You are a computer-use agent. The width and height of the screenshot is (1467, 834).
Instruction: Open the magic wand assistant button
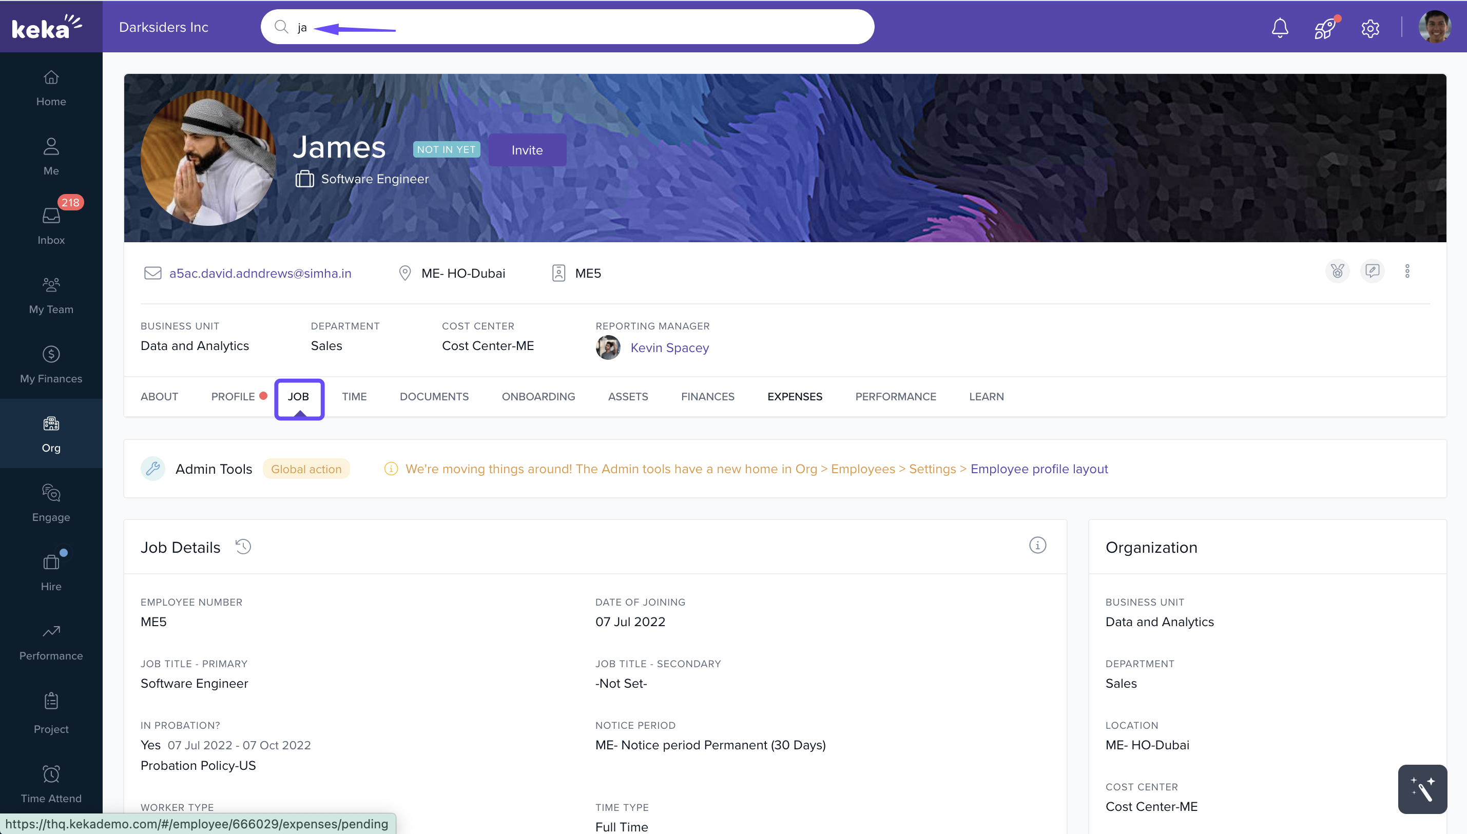point(1422,789)
